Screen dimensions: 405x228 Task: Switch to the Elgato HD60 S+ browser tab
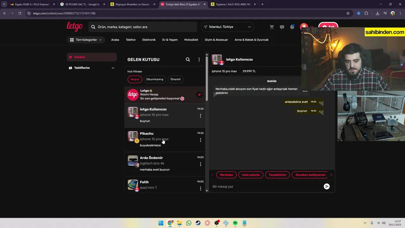click(32, 4)
